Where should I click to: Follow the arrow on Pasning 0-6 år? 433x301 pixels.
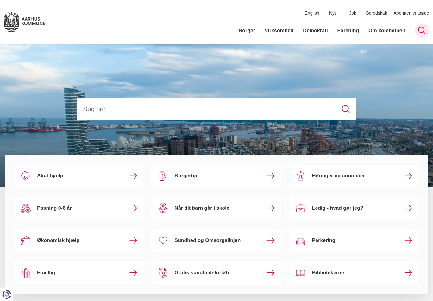coord(133,208)
